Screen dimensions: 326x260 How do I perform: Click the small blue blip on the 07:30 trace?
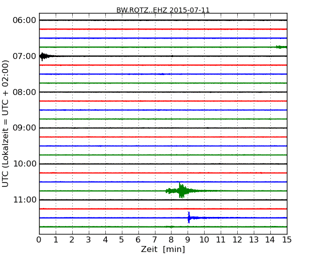(162, 74)
